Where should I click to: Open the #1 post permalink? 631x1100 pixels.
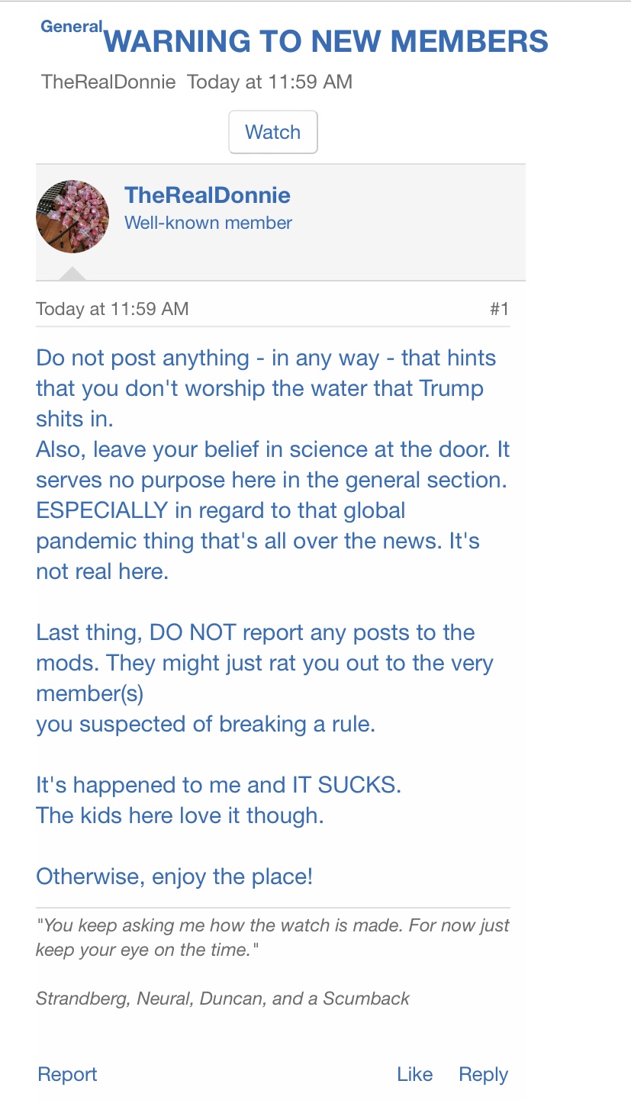coord(499,309)
